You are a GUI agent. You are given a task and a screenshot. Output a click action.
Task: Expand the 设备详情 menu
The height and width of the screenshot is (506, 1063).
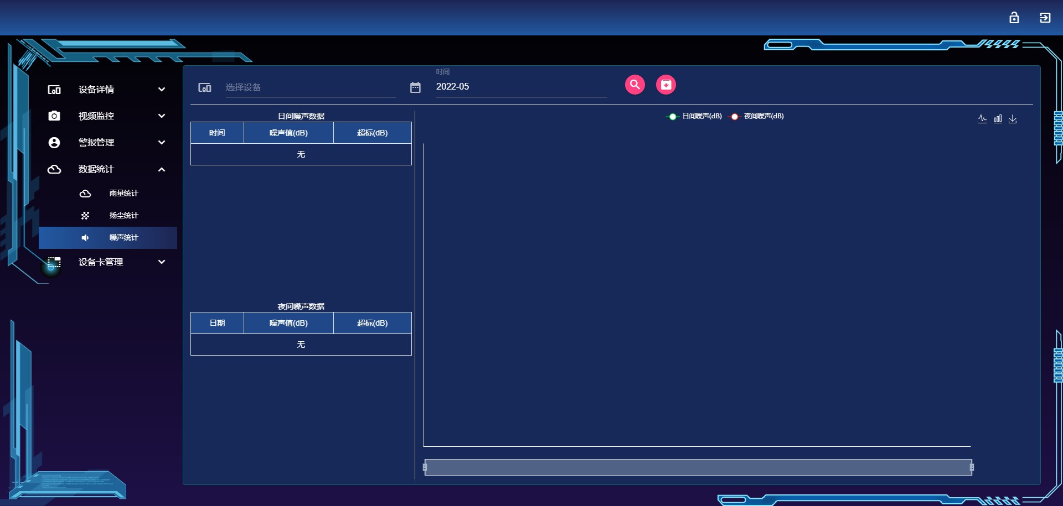coord(107,90)
